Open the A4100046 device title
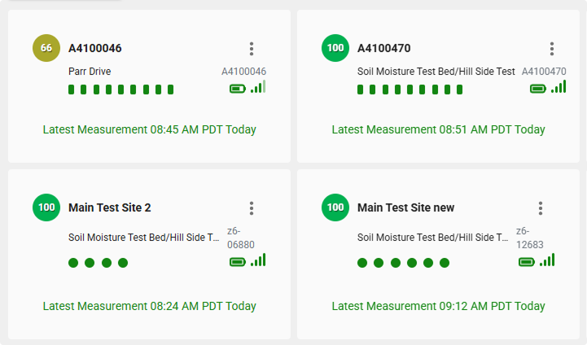Screen dimensions: 587x345 click(95, 48)
